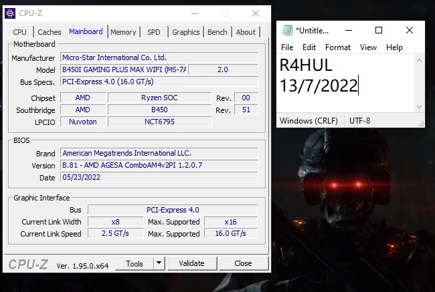
Task: Click the Max. Supported width x16
Action: [x=231, y=222]
